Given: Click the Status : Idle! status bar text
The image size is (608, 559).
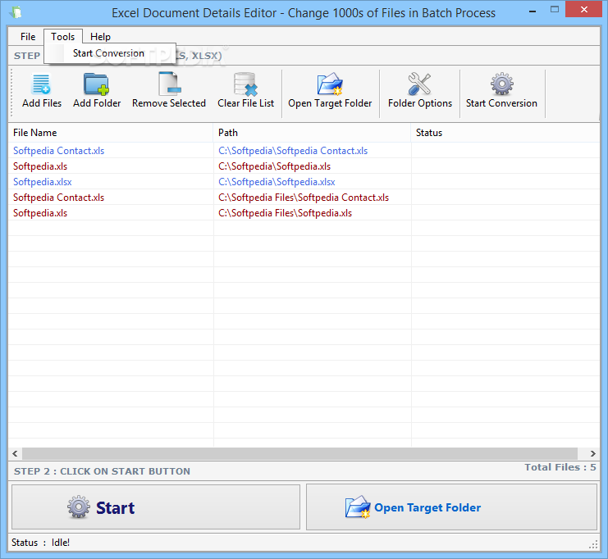Looking at the screenshot, I should 40,543.
